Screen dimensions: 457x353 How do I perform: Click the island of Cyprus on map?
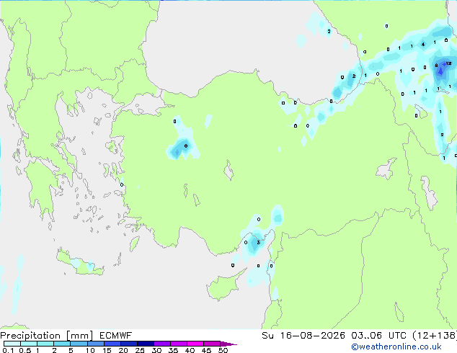click(x=221, y=287)
